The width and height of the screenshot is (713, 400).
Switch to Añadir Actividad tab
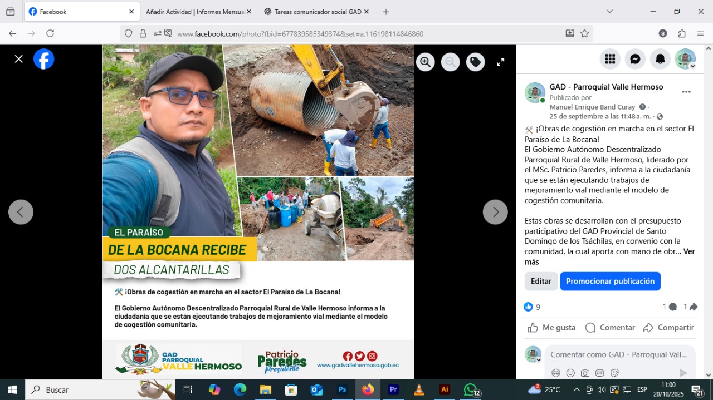(x=194, y=12)
